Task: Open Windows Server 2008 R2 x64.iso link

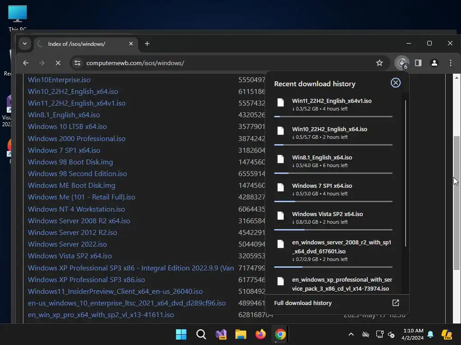Action: (79, 221)
